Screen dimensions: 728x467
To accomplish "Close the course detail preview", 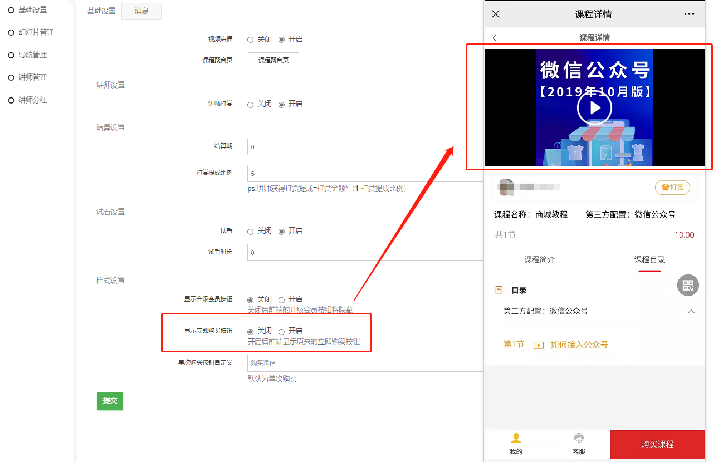I will pyautogui.click(x=496, y=14).
